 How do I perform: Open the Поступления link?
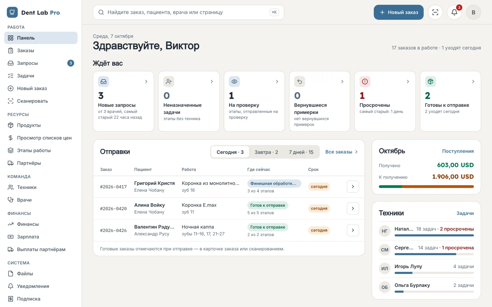click(x=458, y=151)
